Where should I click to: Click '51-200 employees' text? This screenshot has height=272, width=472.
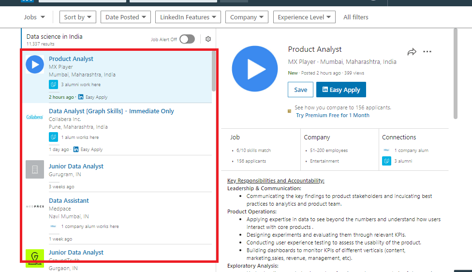point(329,151)
